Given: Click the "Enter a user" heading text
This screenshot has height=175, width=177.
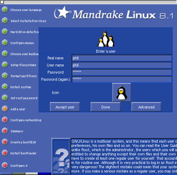Looking at the screenshot, I should 106,51.
